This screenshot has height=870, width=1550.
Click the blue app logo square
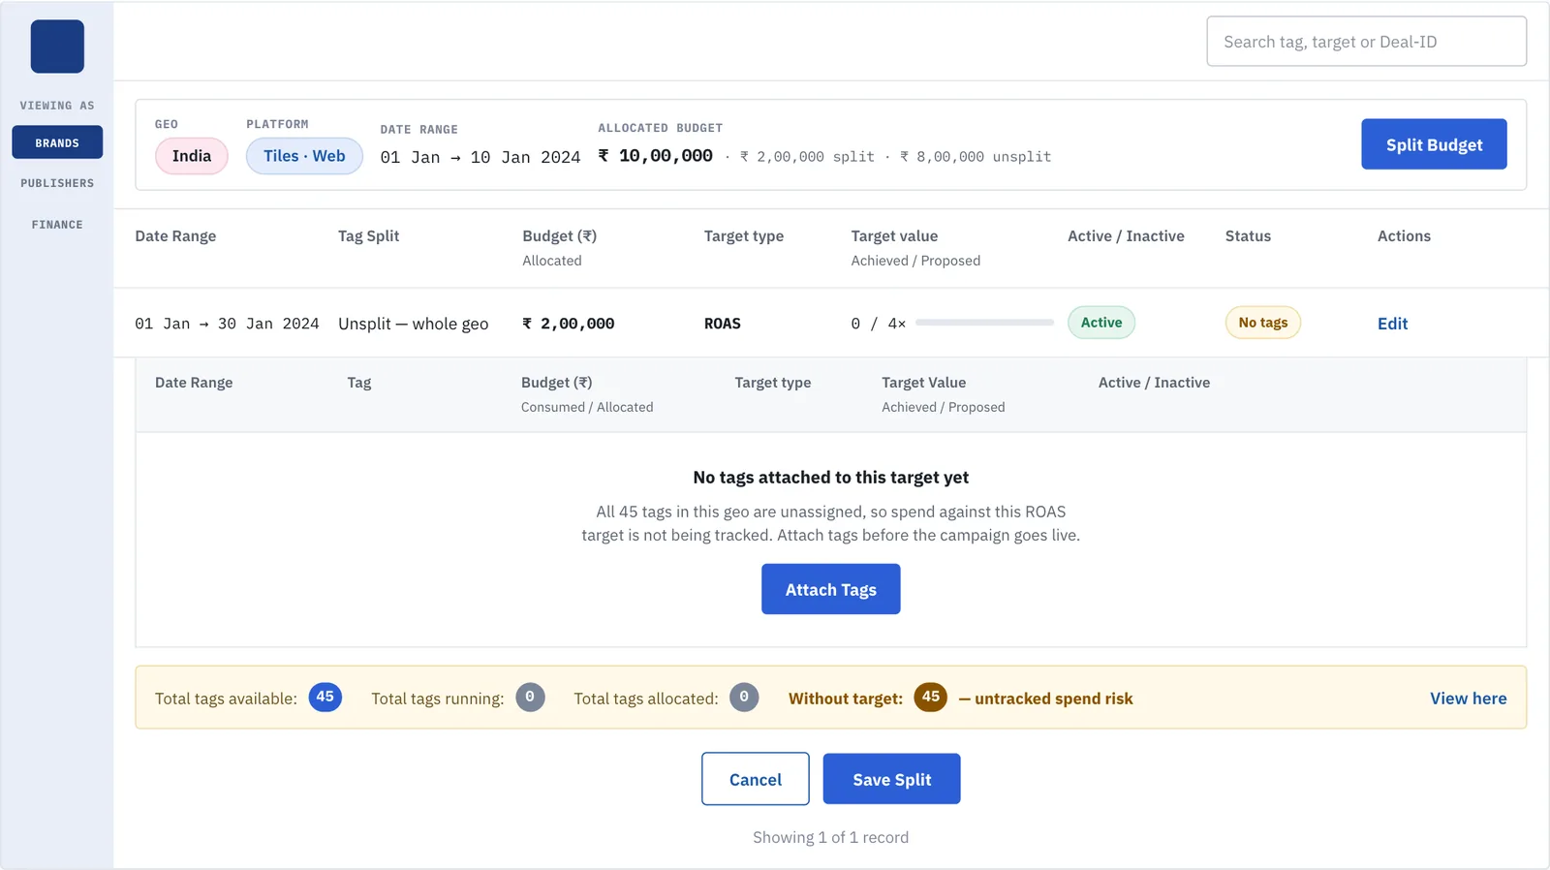[57, 47]
